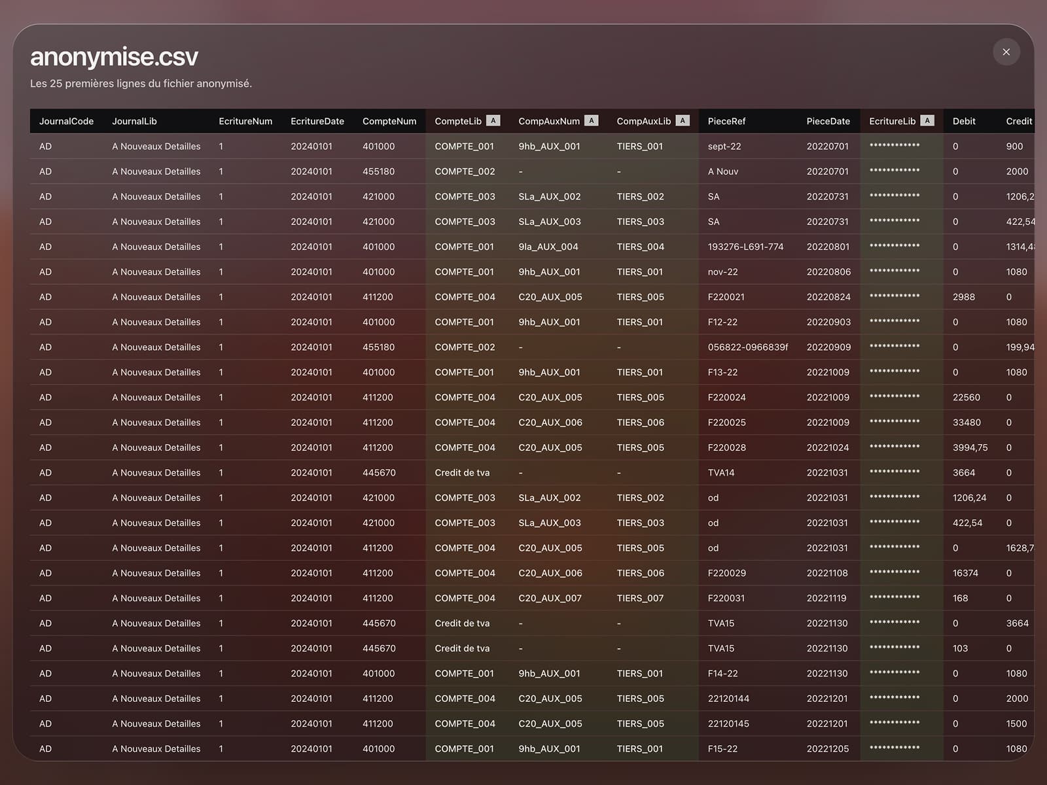1047x785 pixels.
Task: Click the PieceDate cell '20221205'
Action: click(x=828, y=748)
